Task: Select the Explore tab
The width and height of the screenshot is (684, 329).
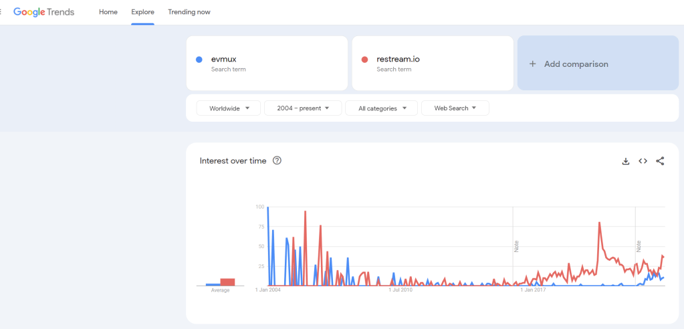Action: [142, 12]
